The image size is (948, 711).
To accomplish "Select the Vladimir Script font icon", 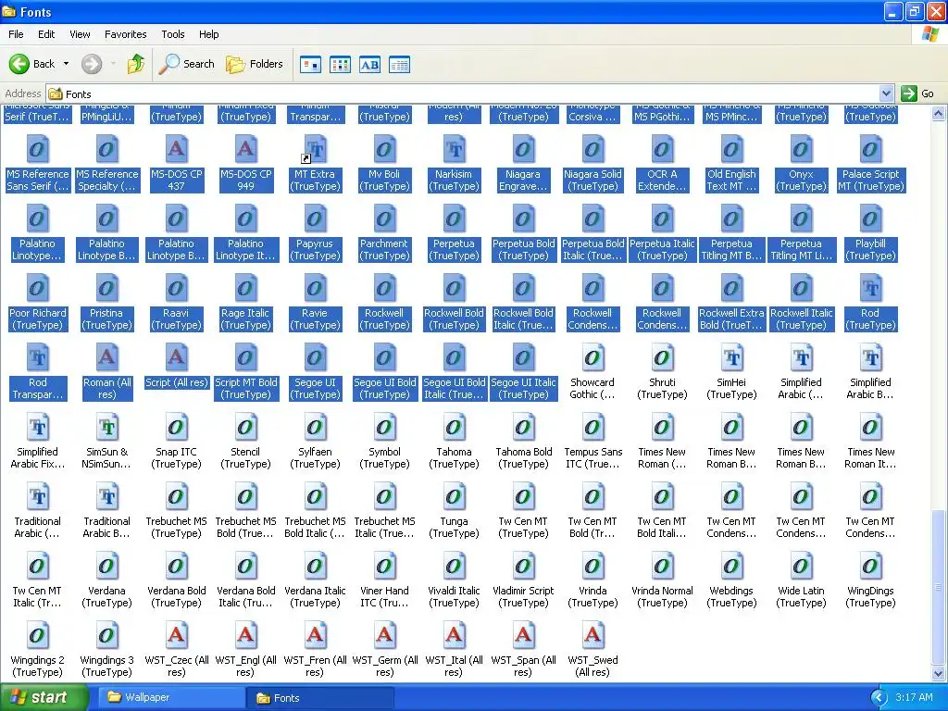I will pyautogui.click(x=524, y=567).
